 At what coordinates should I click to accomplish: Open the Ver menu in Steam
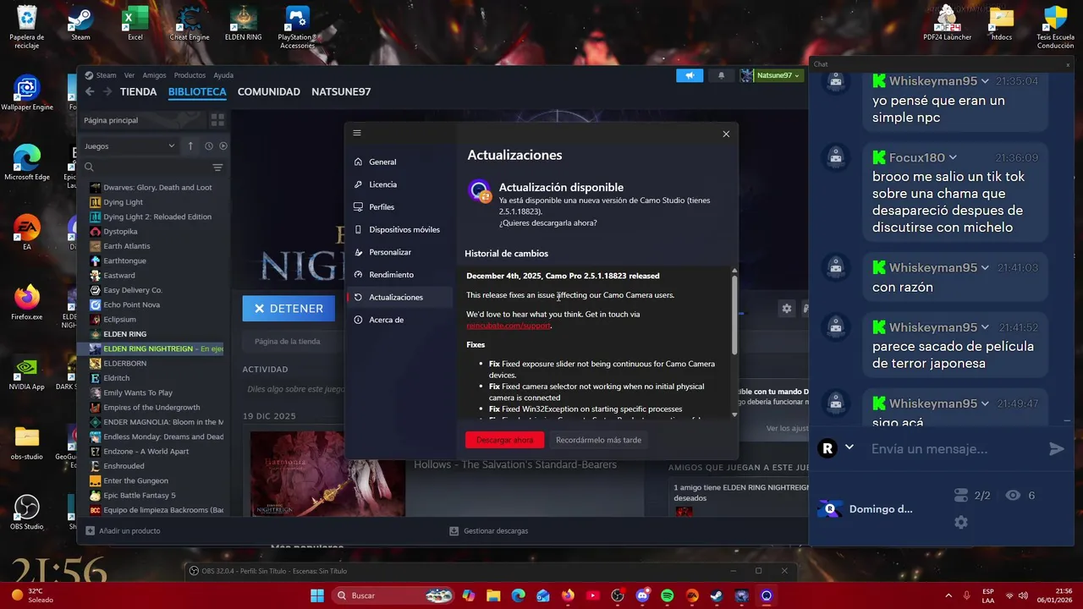[x=129, y=75]
